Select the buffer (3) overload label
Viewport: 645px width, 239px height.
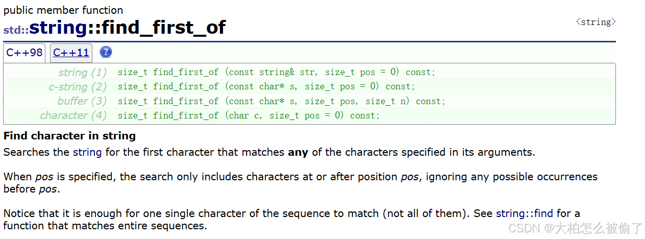(82, 101)
